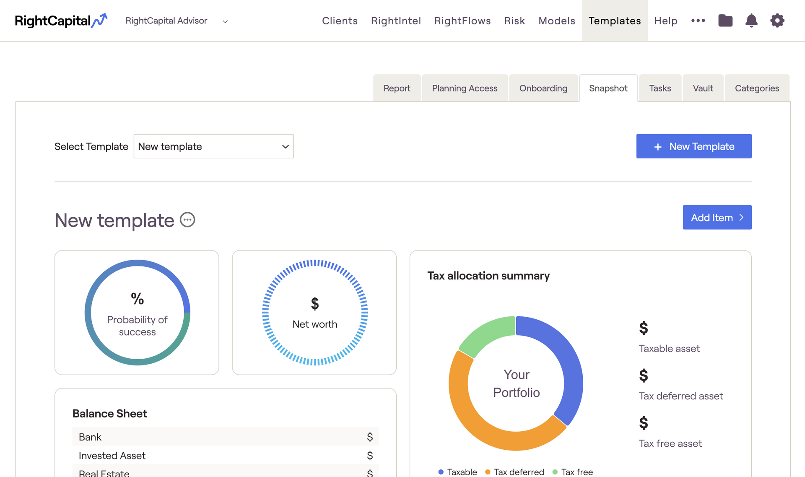Image resolution: width=805 pixels, height=477 pixels.
Task: Click the Tax deferred asset label
Action: pyautogui.click(x=681, y=396)
